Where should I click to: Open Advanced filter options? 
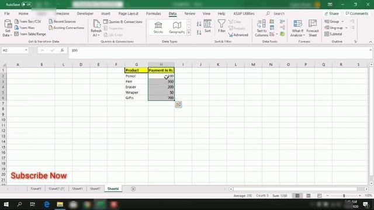(x=238, y=35)
